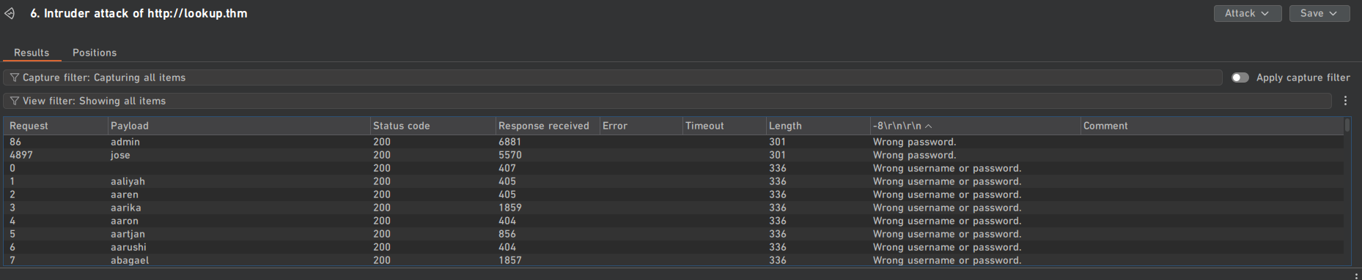Click request number 86
This screenshot has height=280, width=1362.
15,142
